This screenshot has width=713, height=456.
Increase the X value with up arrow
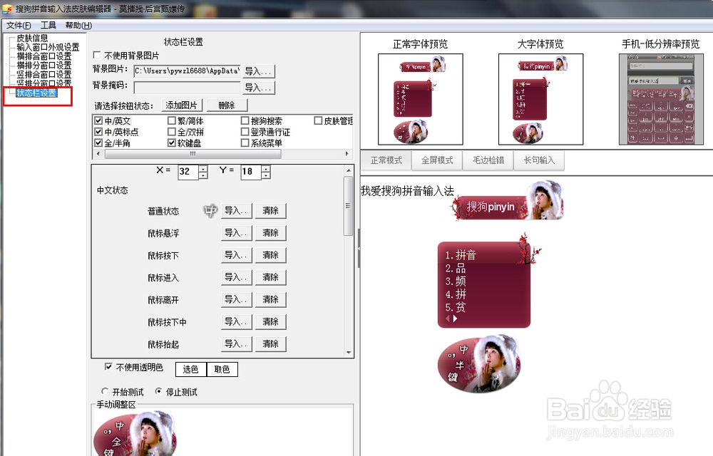(203, 168)
